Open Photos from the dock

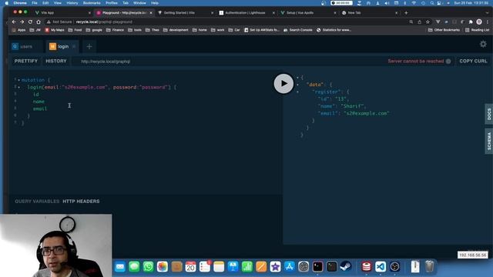[x=163, y=267]
